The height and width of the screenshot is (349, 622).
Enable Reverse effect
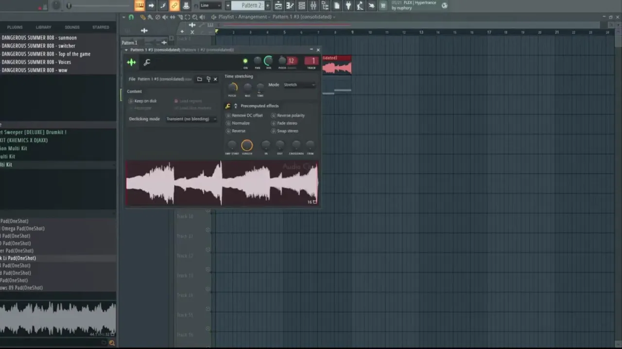pyautogui.click(x=236, y=131)
